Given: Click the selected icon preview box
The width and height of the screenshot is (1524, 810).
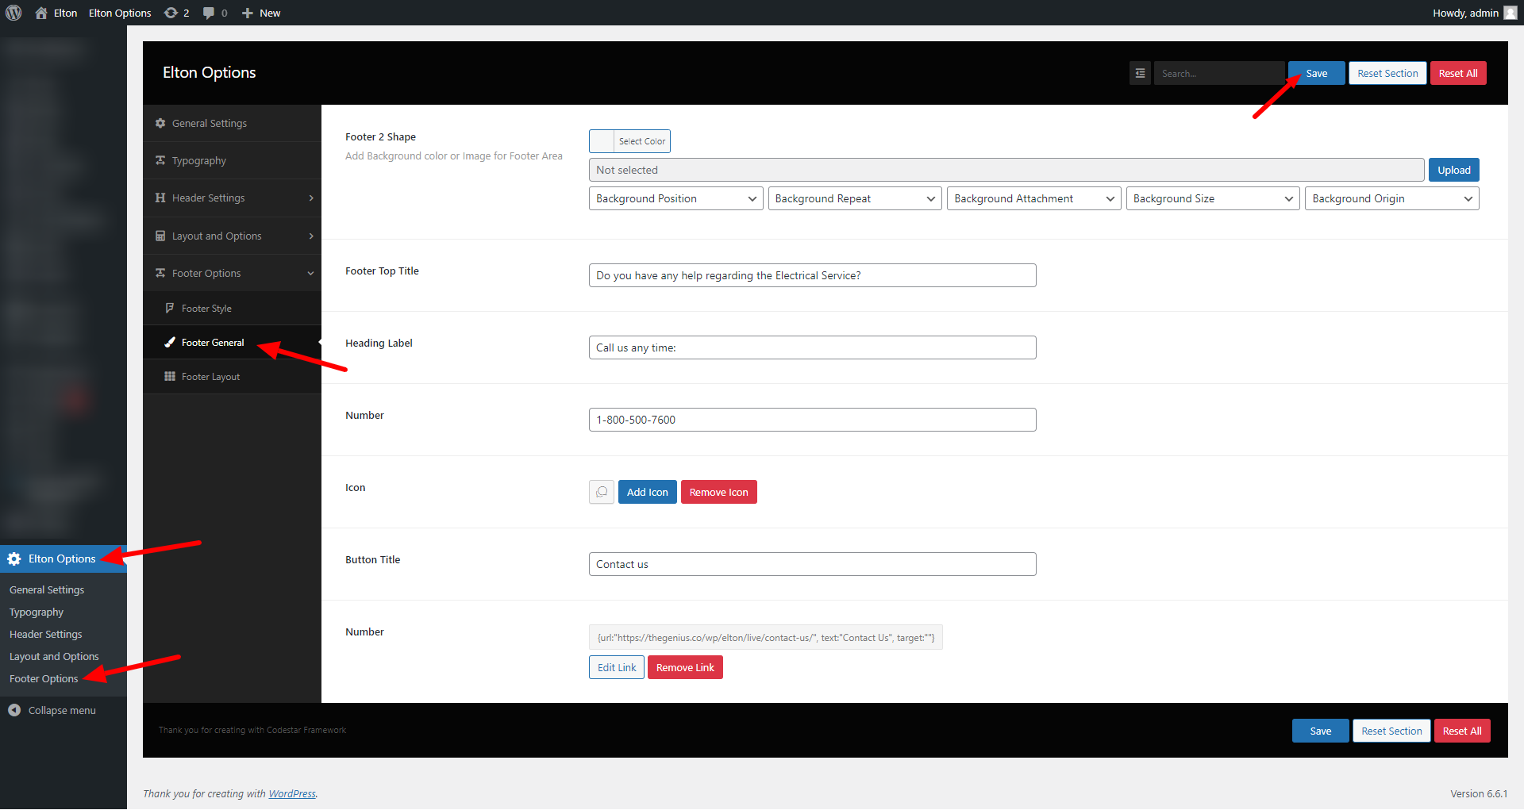Looking at the screenshot, I should coord(602,492).
